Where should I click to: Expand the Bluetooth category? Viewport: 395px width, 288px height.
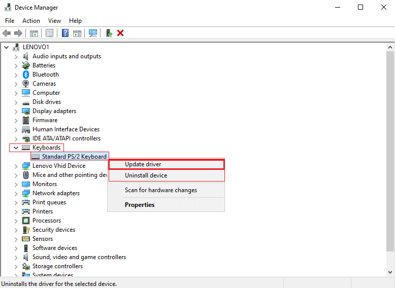[x=16, y=75]
